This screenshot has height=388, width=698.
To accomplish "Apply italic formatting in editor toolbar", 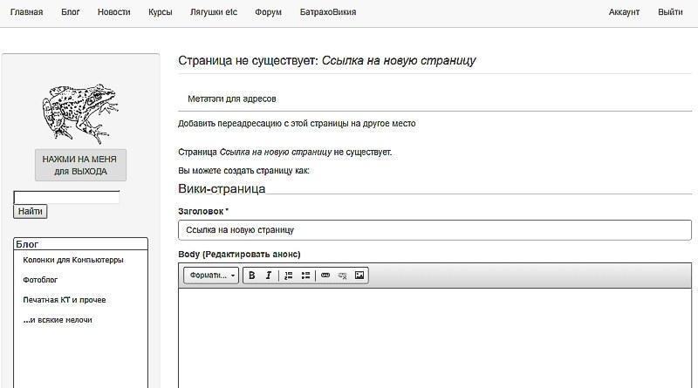I will (269, 276).
